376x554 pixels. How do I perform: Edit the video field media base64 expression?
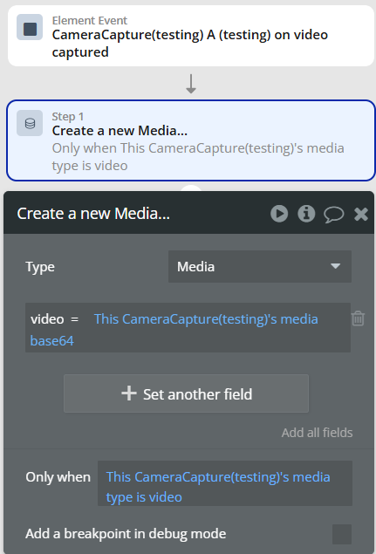[x=174, y=330]
